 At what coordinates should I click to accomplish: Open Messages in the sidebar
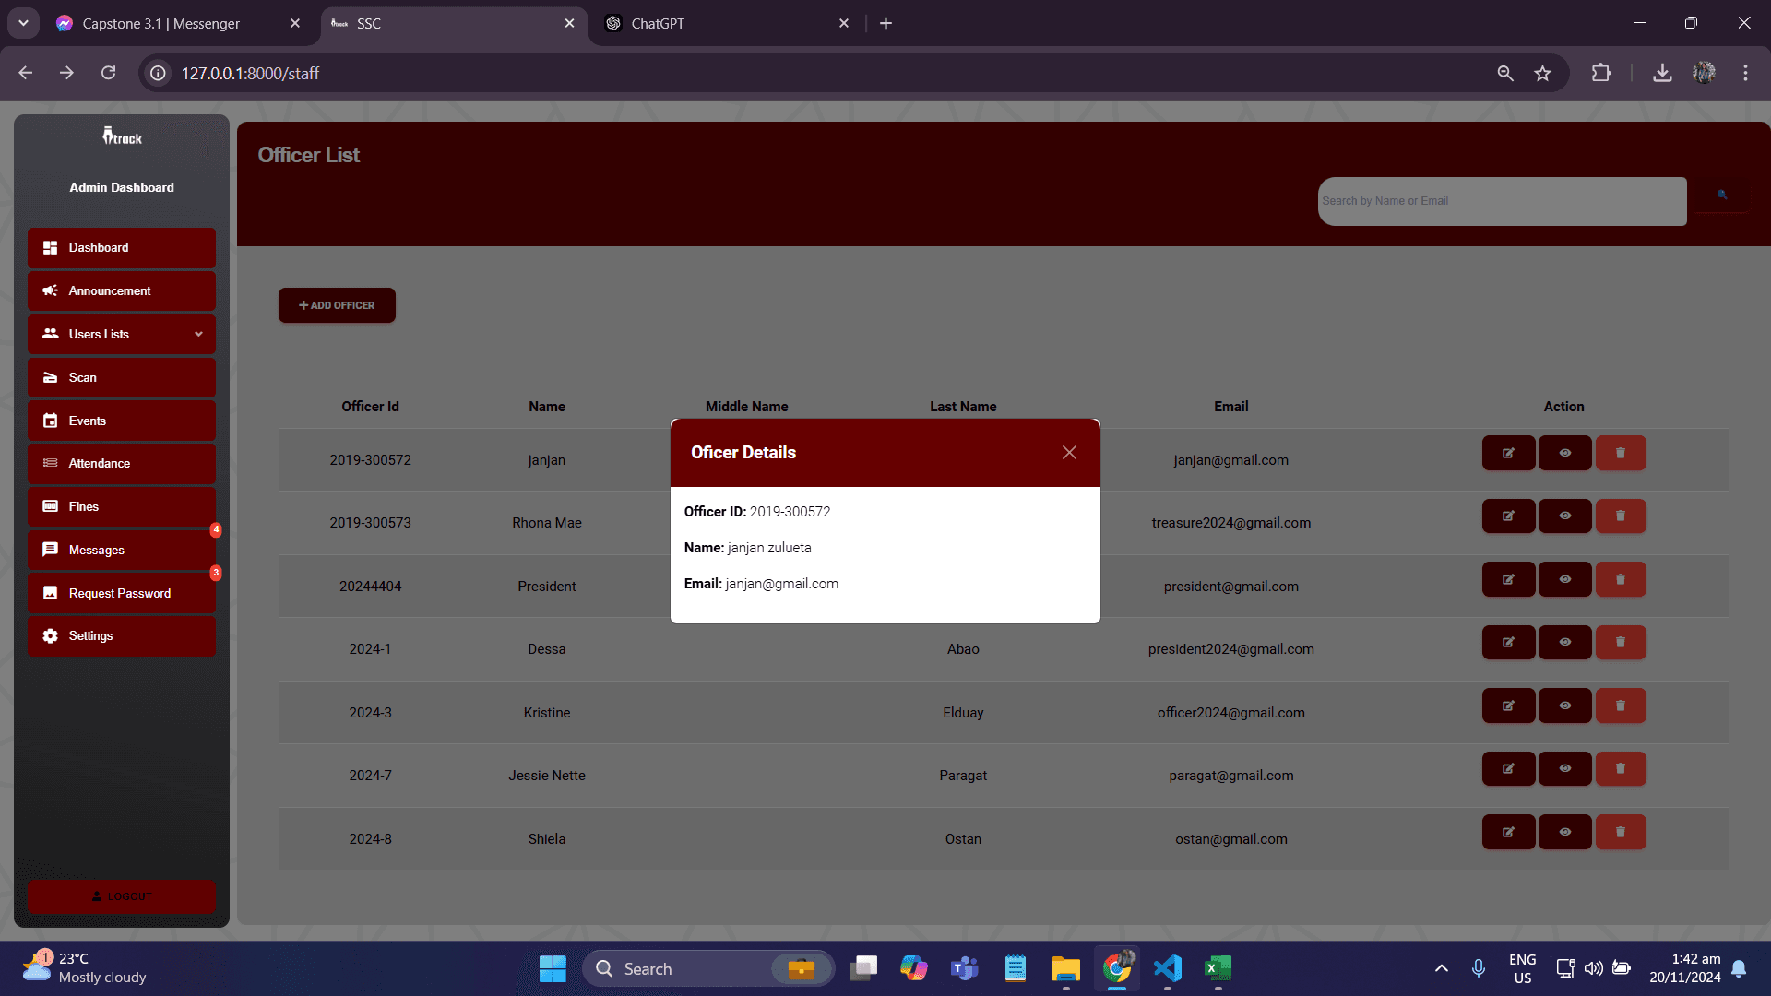(x=122, y=550)
